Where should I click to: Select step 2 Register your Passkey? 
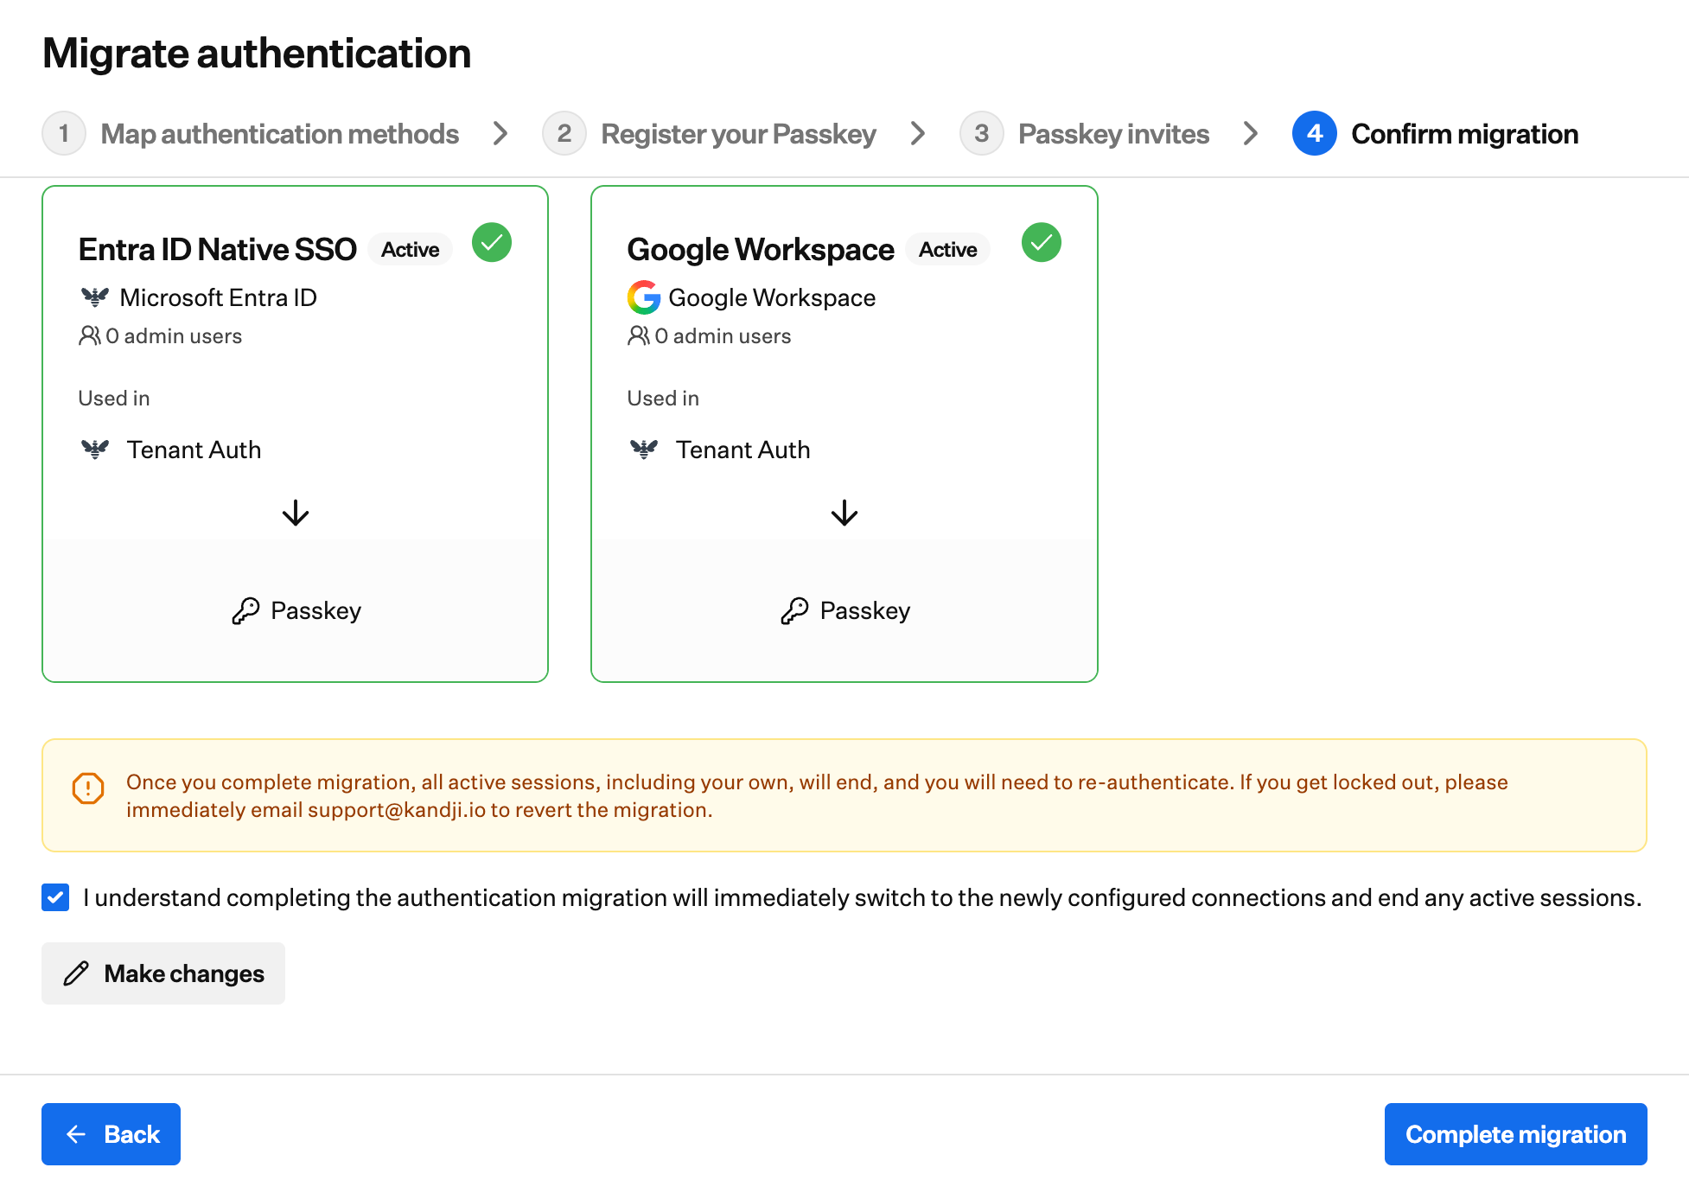[x=710, y=134]
